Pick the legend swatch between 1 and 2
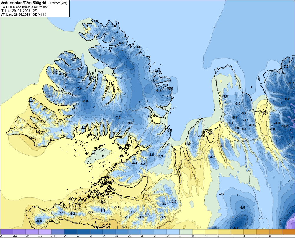Viewport: 295px width, 238px height. (x=212, y=232)
